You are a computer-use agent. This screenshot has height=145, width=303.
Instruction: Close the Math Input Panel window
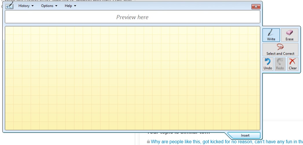click(x=256, y=6)
